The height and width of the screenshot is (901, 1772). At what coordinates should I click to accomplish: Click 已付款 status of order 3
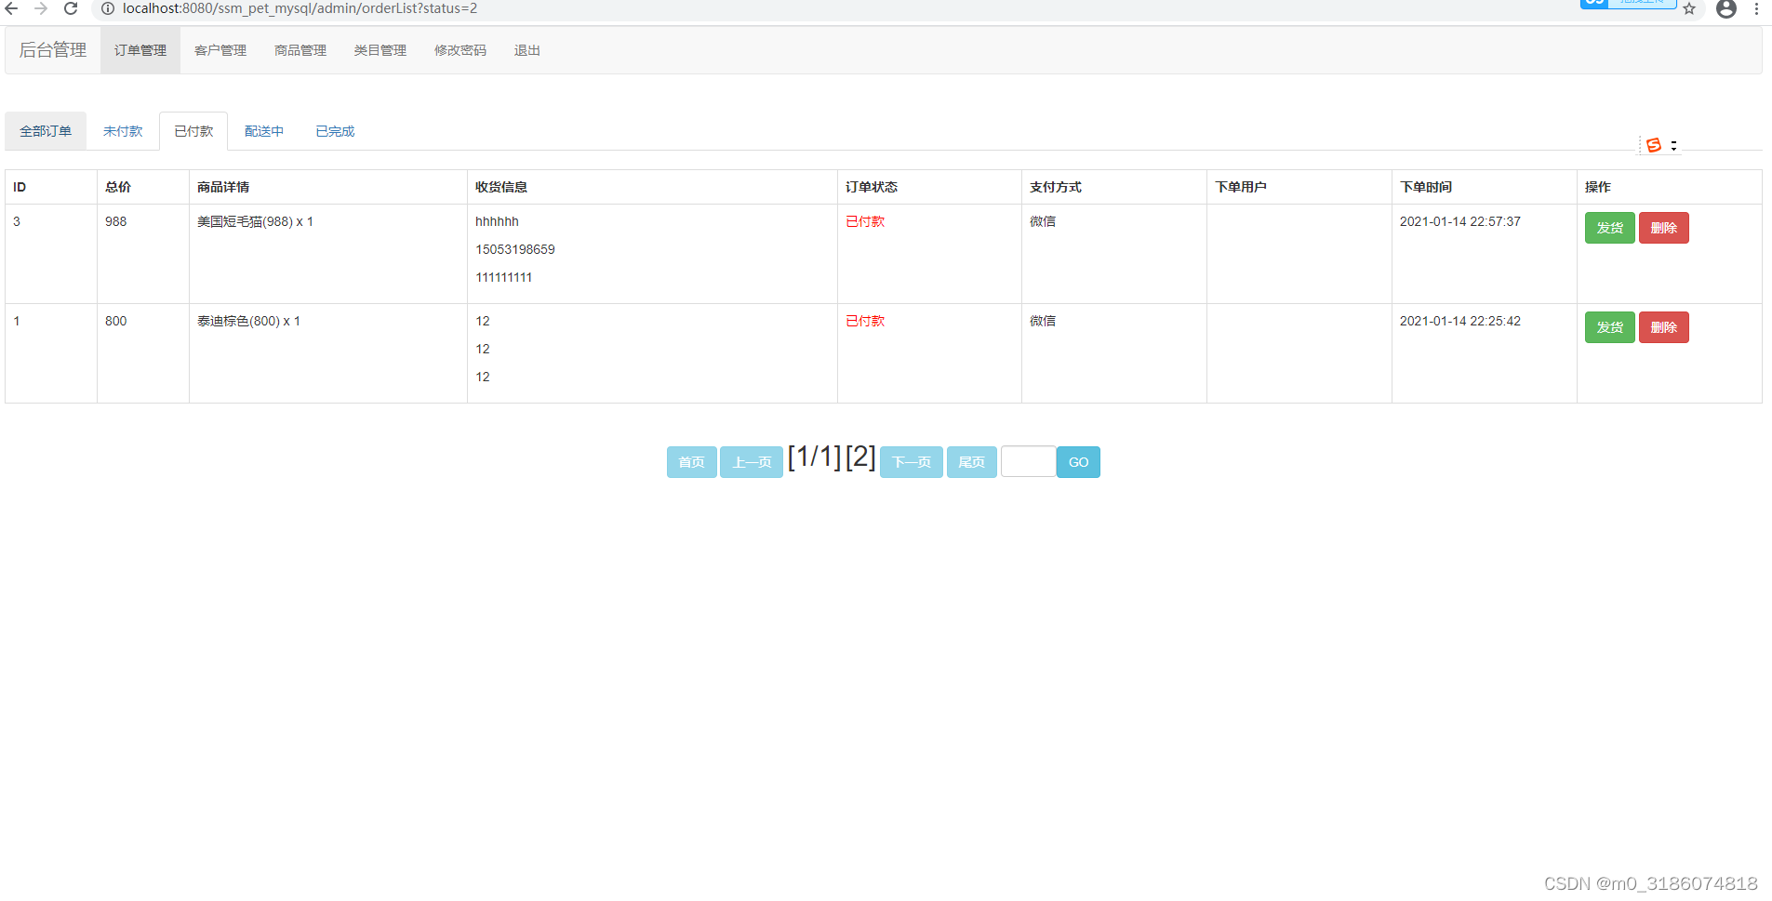865,221
